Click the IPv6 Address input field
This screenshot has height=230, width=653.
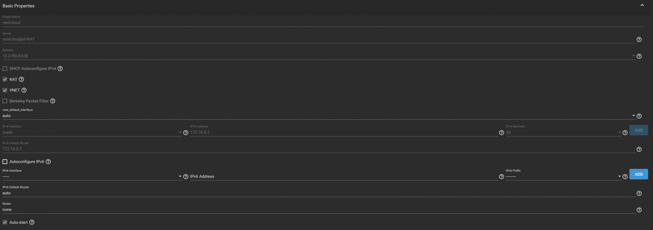click(344, 176)
